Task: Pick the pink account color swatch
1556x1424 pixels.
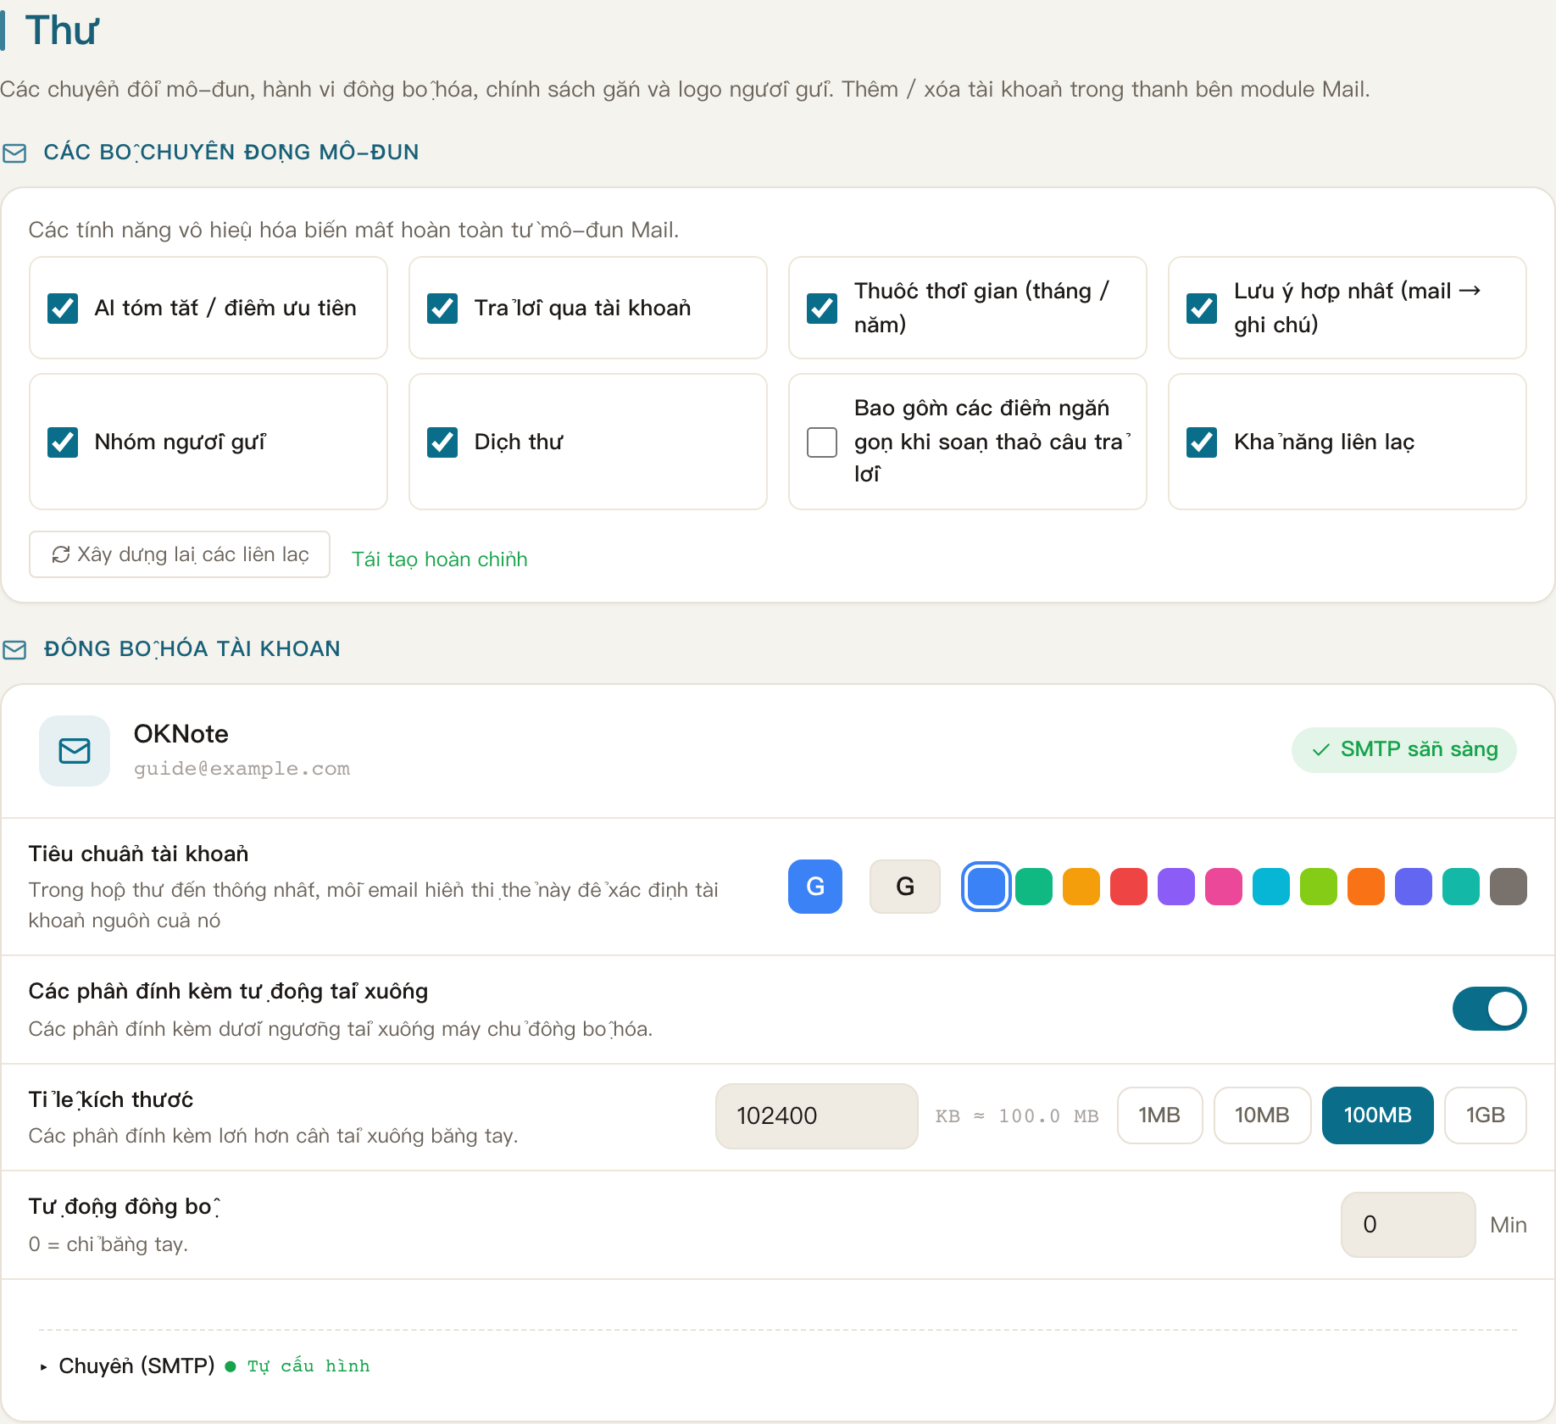Action: point(1224,887)
